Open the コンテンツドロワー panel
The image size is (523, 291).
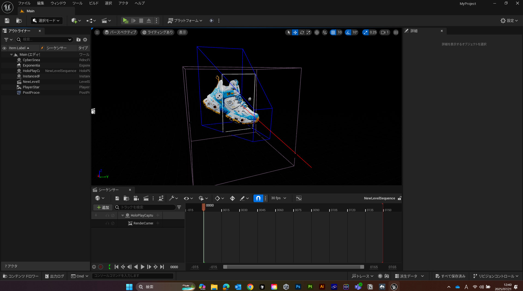(21, 276)
